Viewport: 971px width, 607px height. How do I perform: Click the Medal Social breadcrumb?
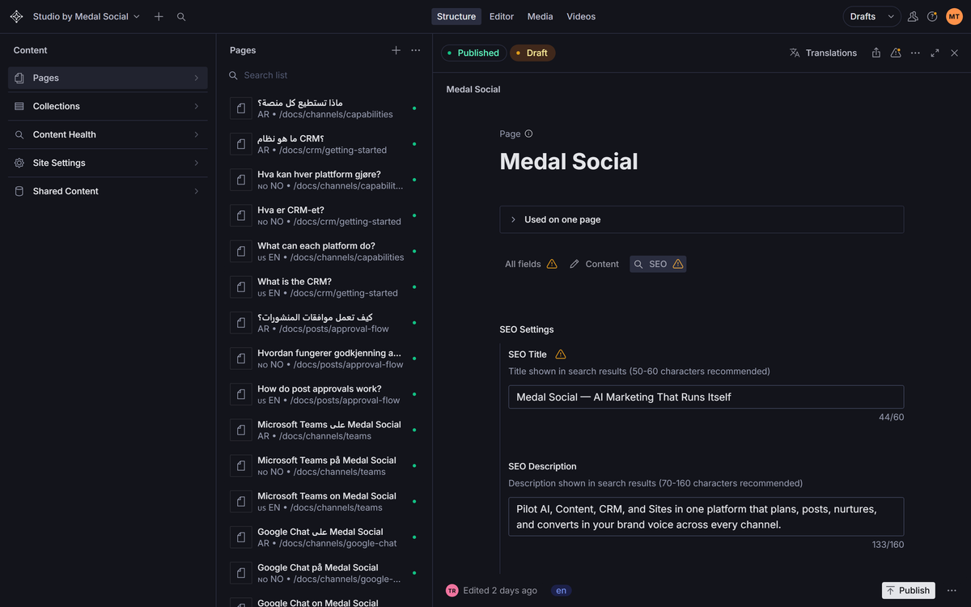473,89
